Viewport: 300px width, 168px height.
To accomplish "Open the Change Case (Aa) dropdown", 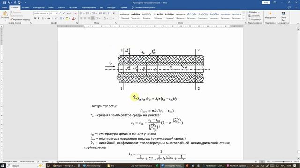I will point(69,14).
